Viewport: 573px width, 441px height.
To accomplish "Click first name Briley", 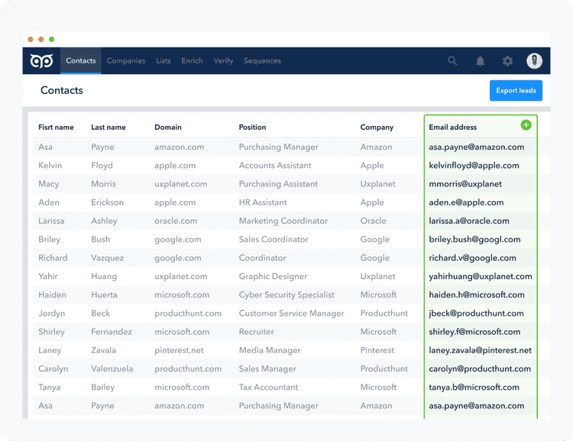I will point(50,239).
